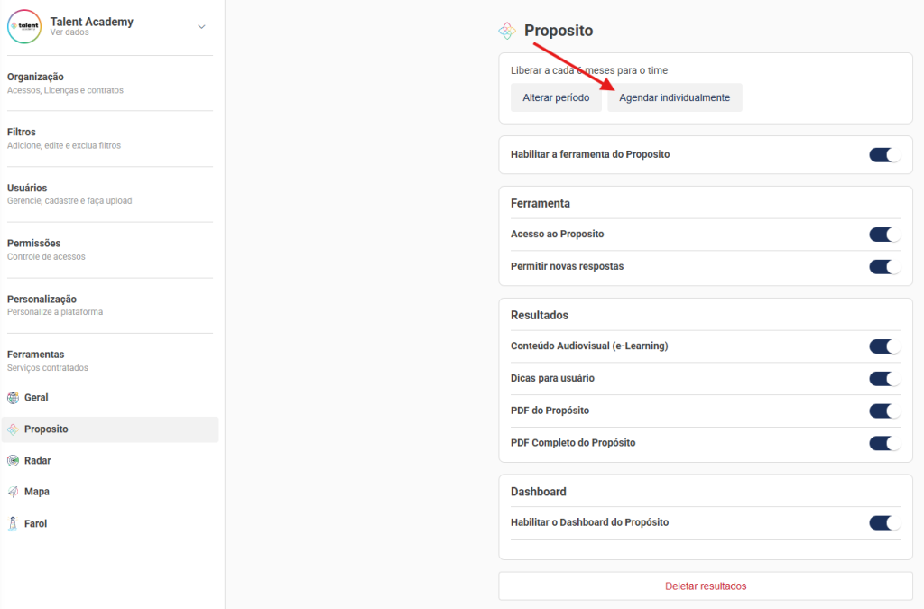Image resolution: width=924 pixels, height=609 pixels.
Task: Click the Proposito icon in sidebar
Action: (x=14, y=429)
